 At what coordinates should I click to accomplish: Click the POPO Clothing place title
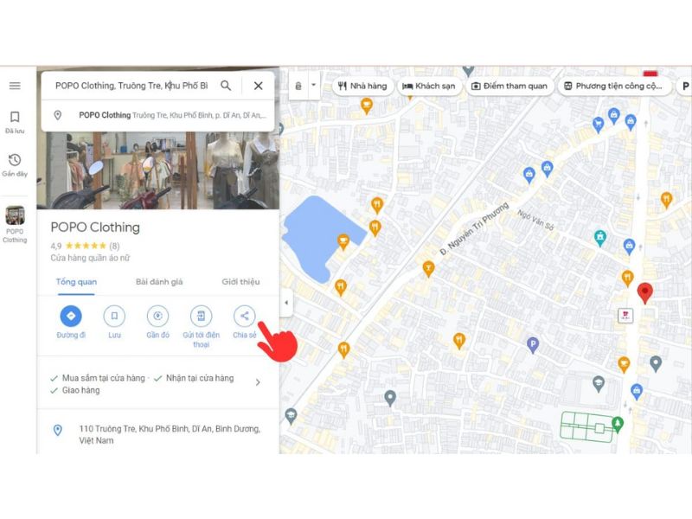click(95, 227)
